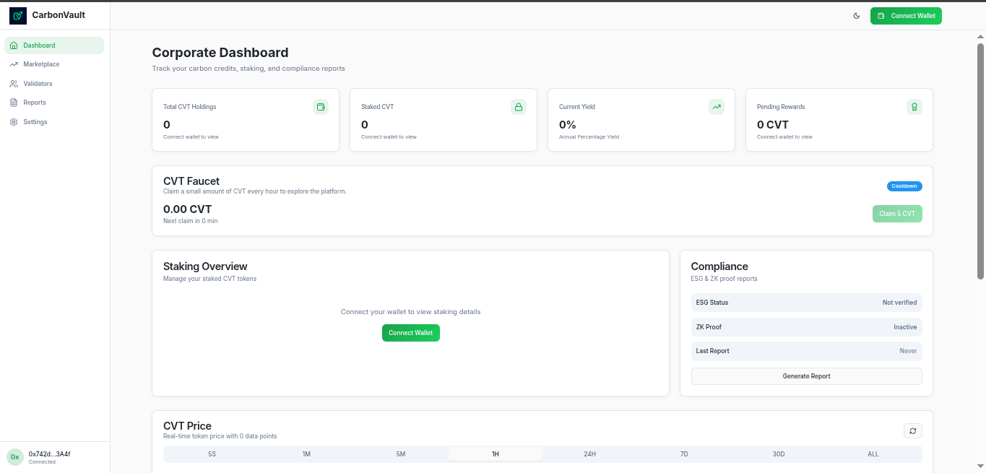Go to the Validators section
The height and width of the screenshot is (473, 986).
[38, 84]
